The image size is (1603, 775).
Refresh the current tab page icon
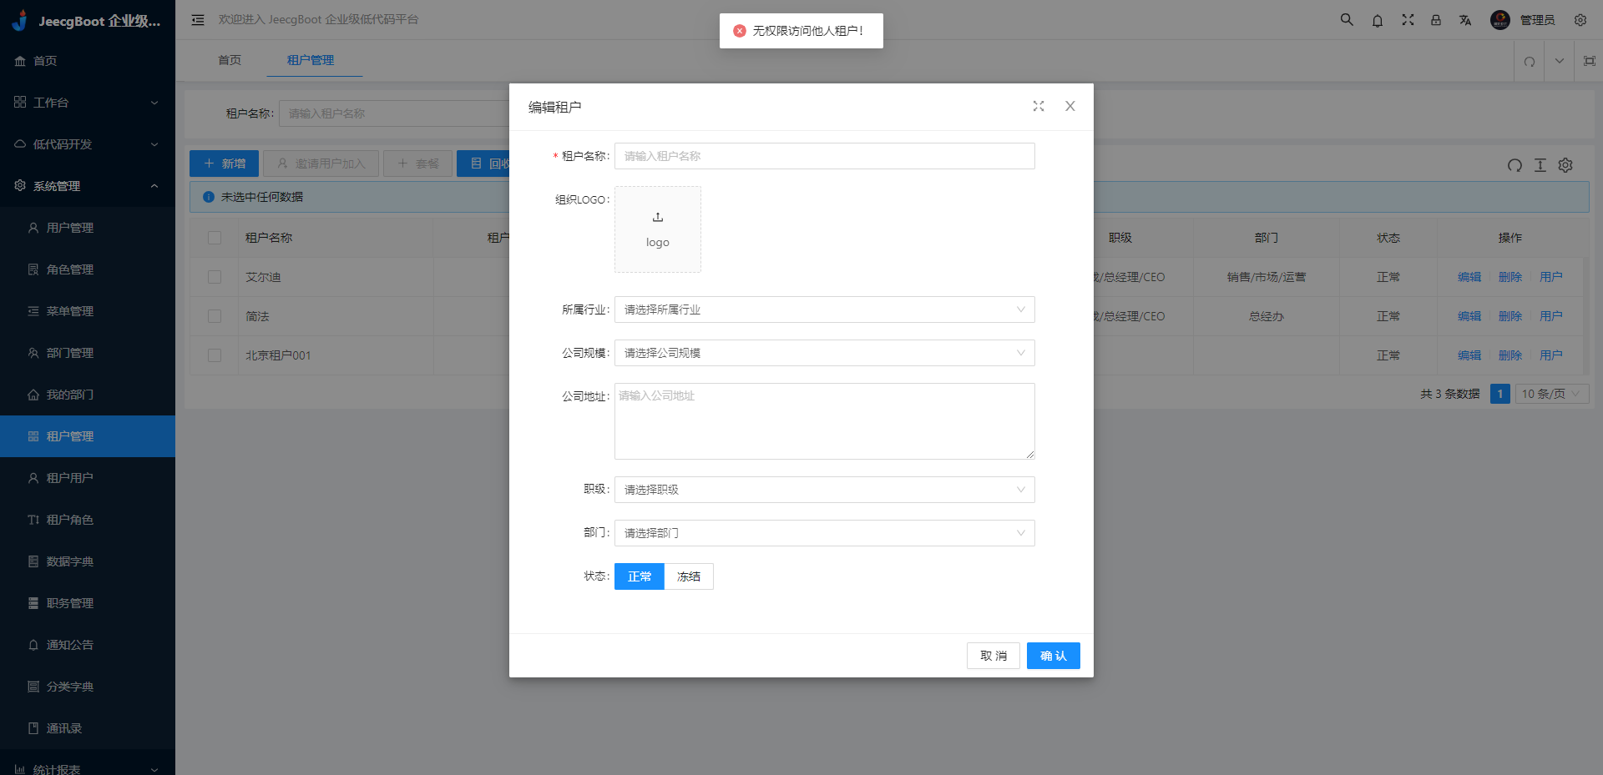coord(1530,61)
